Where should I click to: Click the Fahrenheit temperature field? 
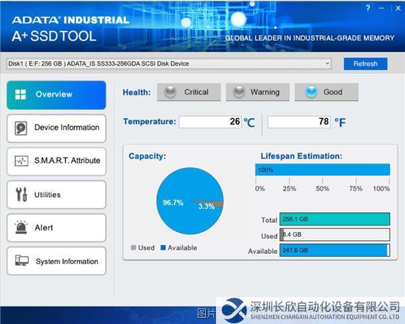point(298,122)
